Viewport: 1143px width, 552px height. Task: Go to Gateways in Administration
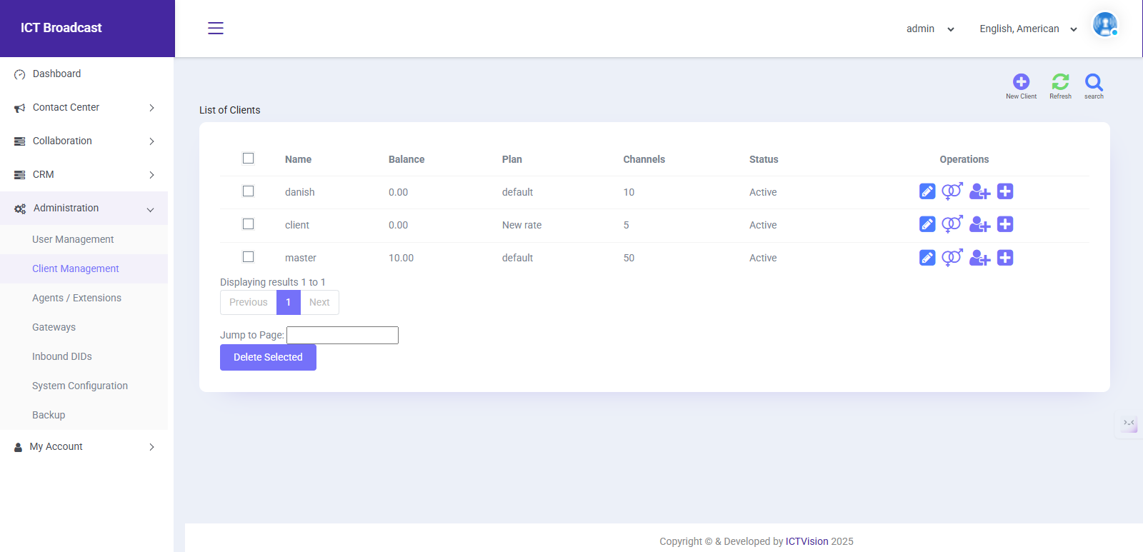click(x=54, y=327)
